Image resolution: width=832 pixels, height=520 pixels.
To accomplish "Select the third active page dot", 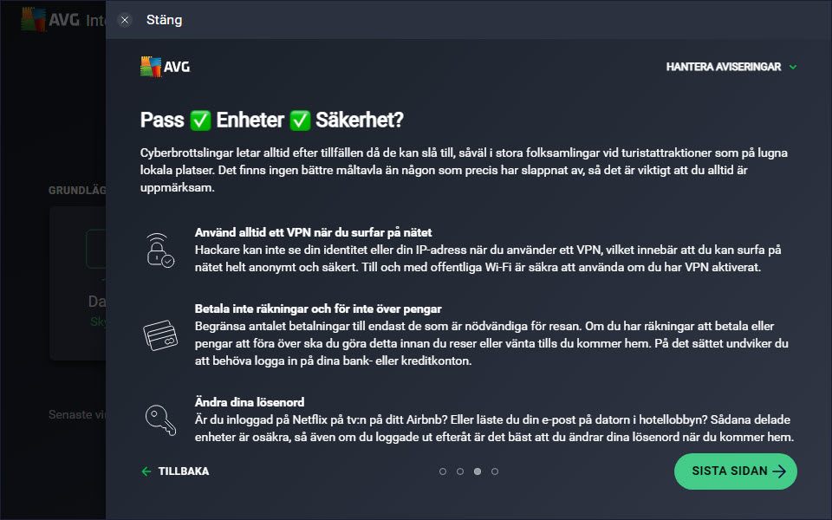I will click(x=478, y=471).
